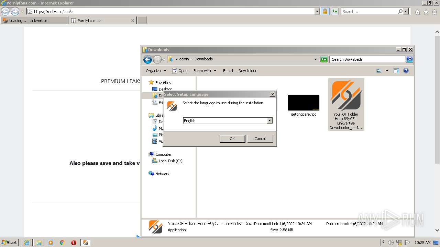The image size is (440, 247).
Task: Open a new Internet Explorer tab
Action: click(x=142, y=21)
